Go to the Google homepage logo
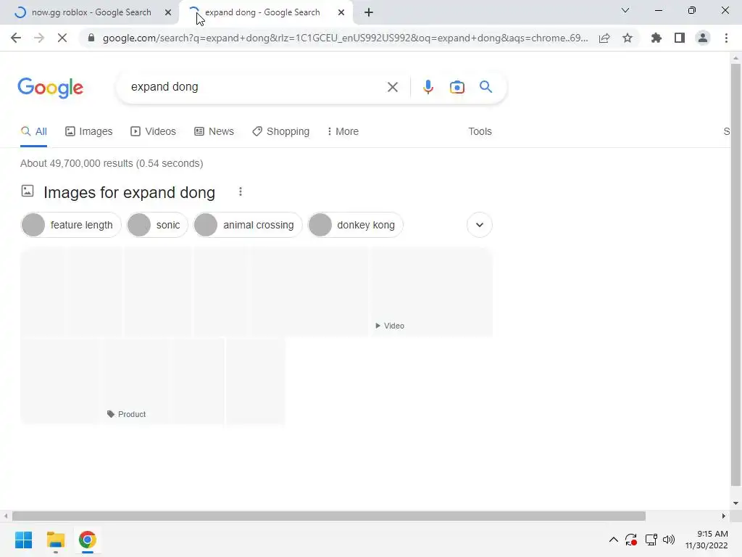This screenshot has width=742, height=557. click(51, 88)
